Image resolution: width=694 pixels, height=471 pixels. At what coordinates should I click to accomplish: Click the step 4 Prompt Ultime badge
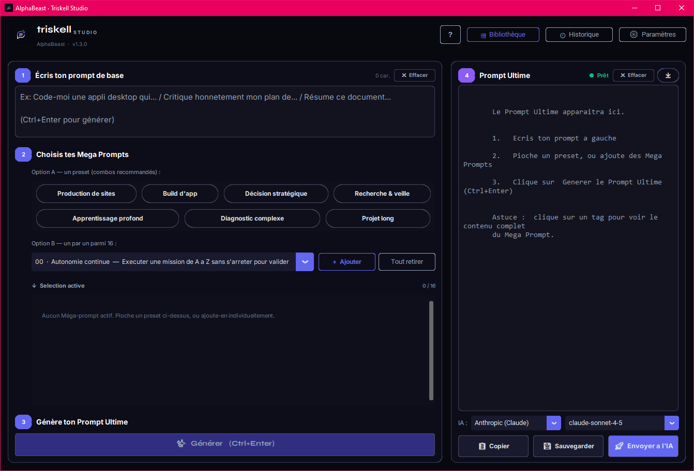click(x=466, y=75)
